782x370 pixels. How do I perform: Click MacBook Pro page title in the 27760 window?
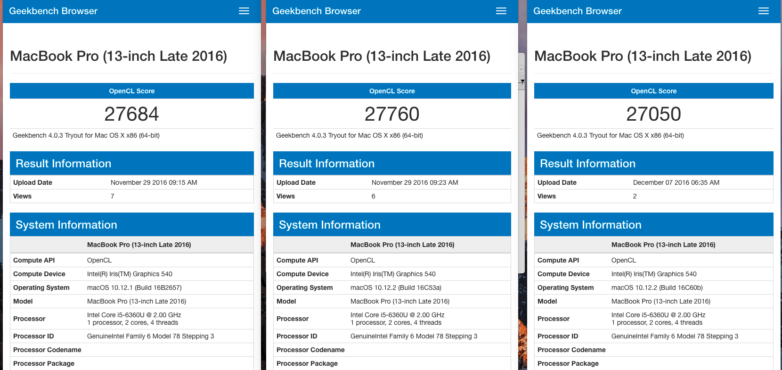click(x=382, y=56)
